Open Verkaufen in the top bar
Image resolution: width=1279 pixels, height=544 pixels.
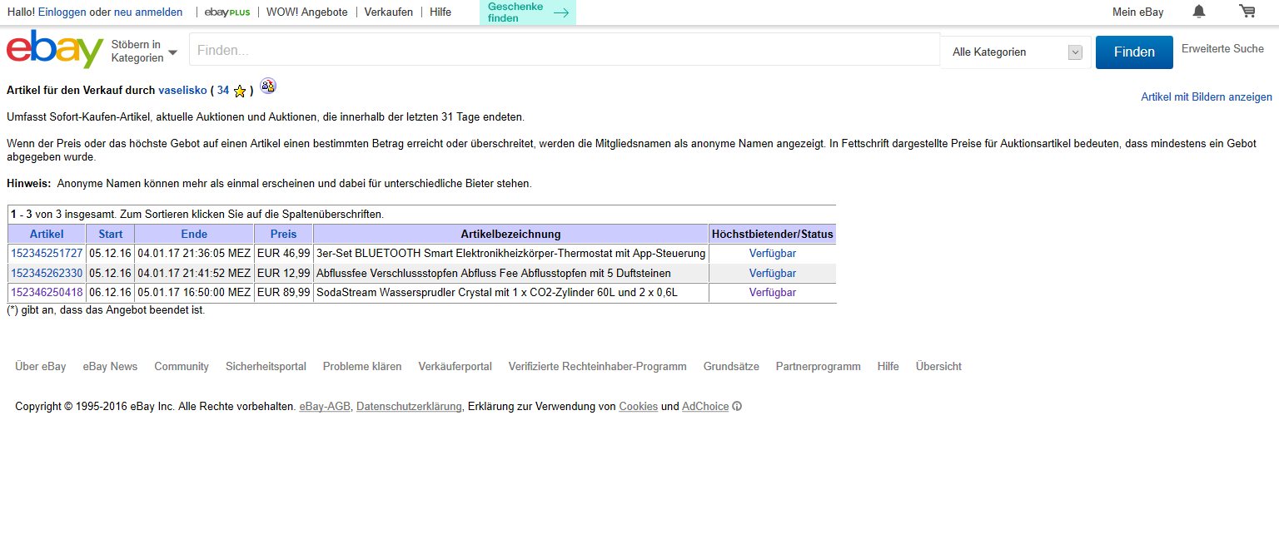point(389,12)
